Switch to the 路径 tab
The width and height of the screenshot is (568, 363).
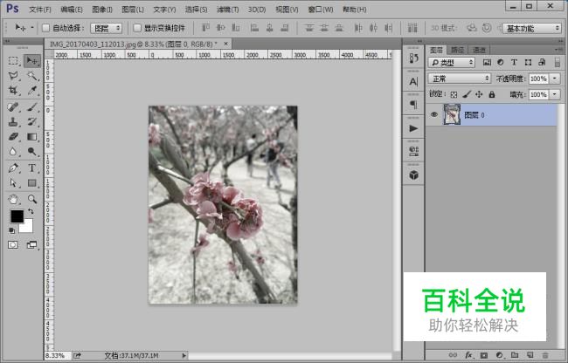pos(458,50)
